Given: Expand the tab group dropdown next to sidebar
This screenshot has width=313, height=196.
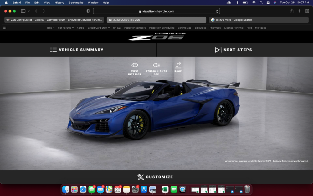Looking at the screenshot, I should point(29,11).
